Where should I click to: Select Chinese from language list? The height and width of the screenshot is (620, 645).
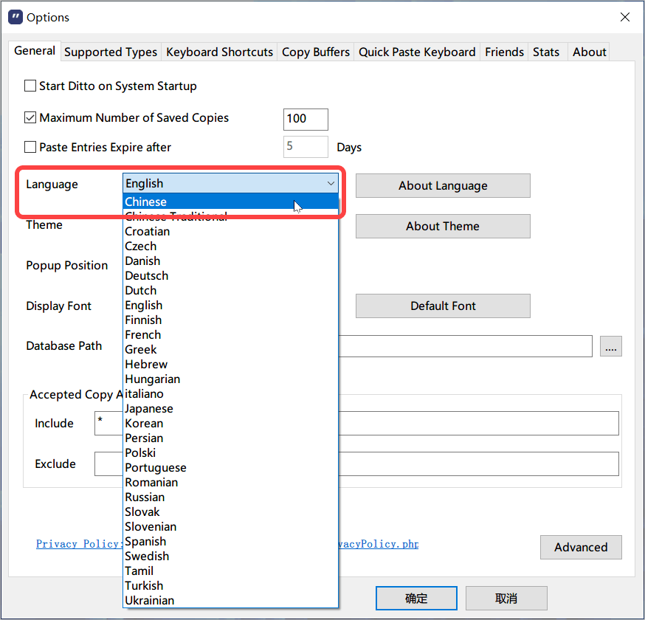(230, 201)
